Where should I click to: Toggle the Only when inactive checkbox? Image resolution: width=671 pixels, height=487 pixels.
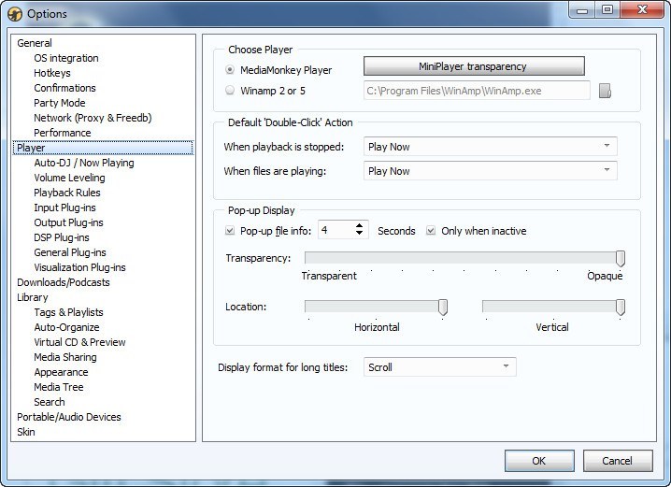(432, 231)
